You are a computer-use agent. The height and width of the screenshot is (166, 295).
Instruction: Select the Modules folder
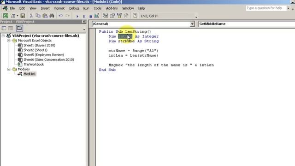(x=24, y=69)
